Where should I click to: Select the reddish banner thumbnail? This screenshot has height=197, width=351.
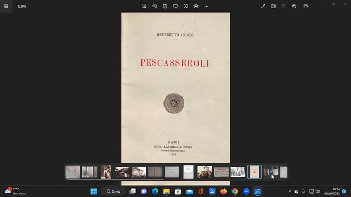[222, 172]
